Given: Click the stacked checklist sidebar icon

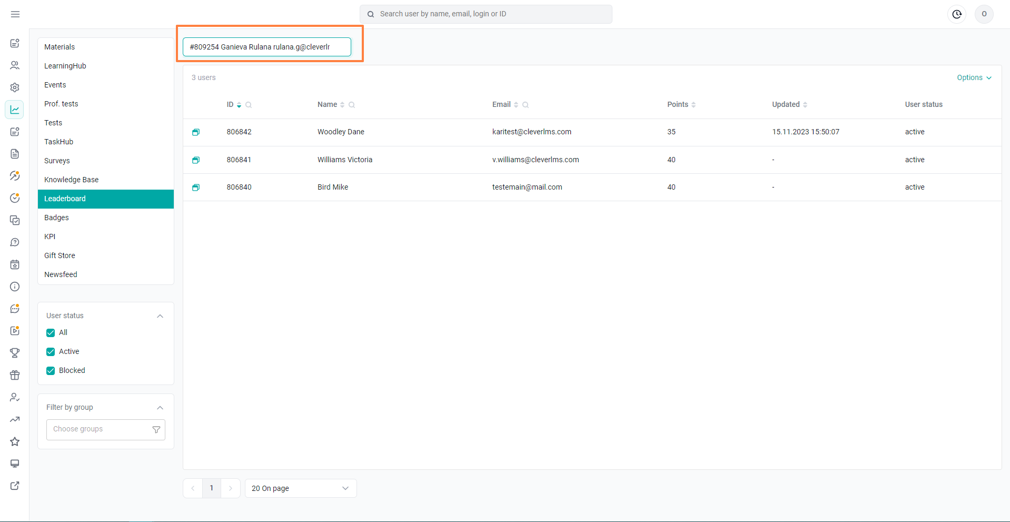Looking at the screenshot, I should tap(15, 220).
